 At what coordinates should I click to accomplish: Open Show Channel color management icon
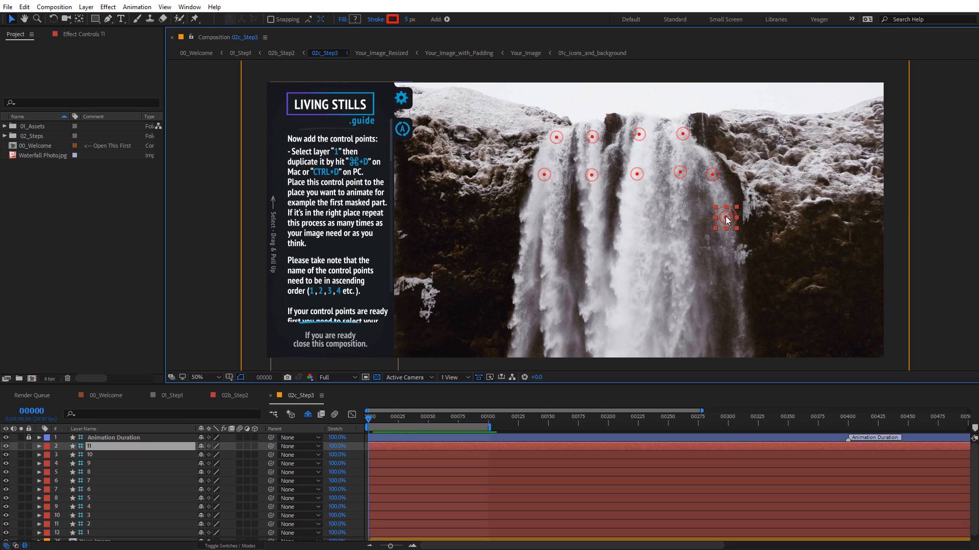(x=310, y=377)
